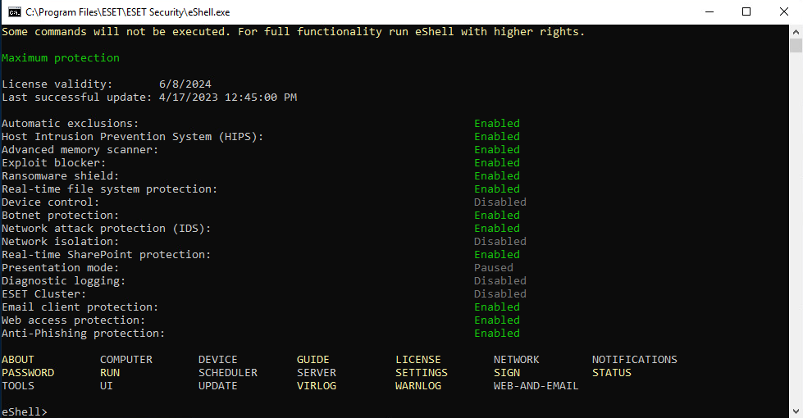
Task: Select the TOOLS command text
Action: 18,386
